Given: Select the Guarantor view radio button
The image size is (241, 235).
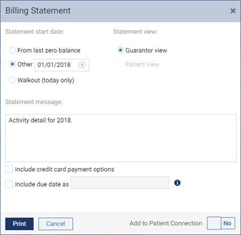Looking at the screenshot, I should (x=120, y=50).
